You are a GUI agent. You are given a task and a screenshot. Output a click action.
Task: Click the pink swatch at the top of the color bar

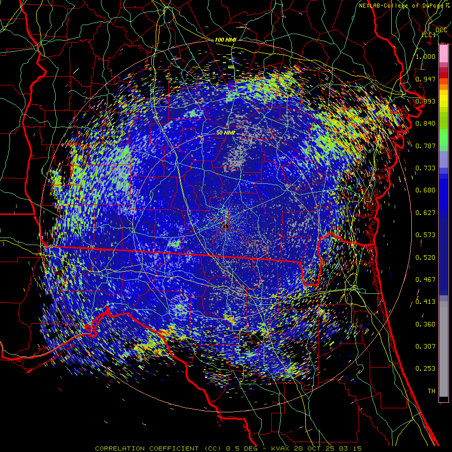point(443,54)
